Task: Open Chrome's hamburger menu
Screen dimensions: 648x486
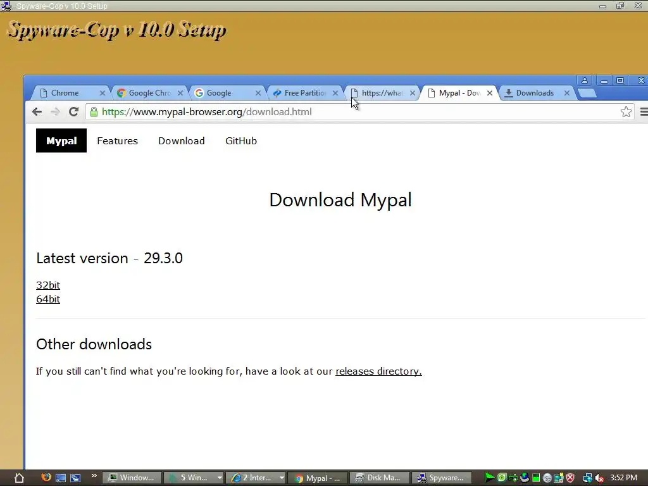Action: (644, 111)
